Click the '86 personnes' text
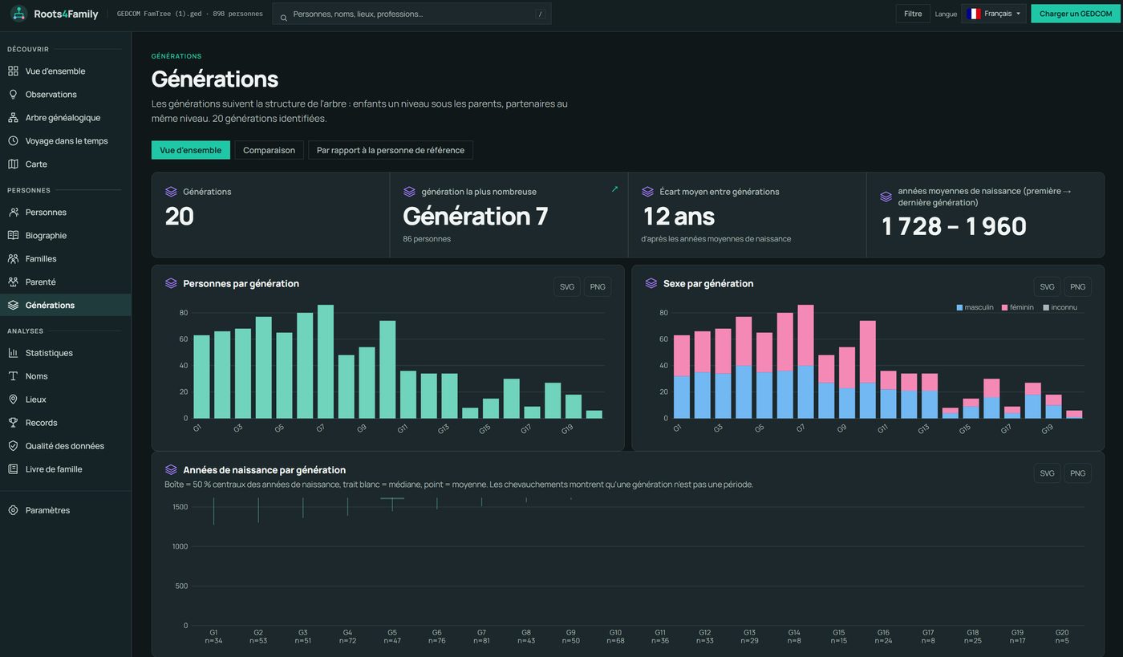 coord(427,239)
